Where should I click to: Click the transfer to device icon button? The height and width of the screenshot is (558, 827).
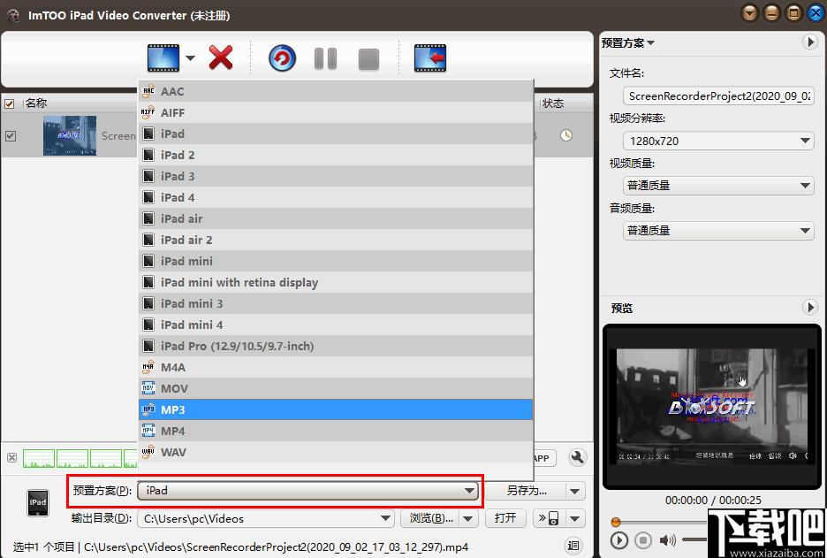click(549, 518)
